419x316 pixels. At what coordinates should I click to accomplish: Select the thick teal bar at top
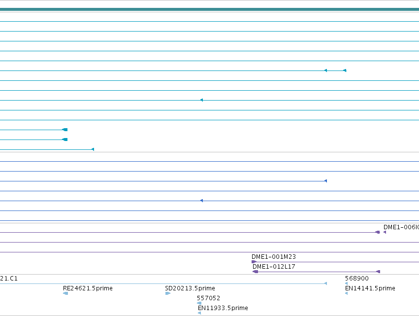[x=210, y=9]
